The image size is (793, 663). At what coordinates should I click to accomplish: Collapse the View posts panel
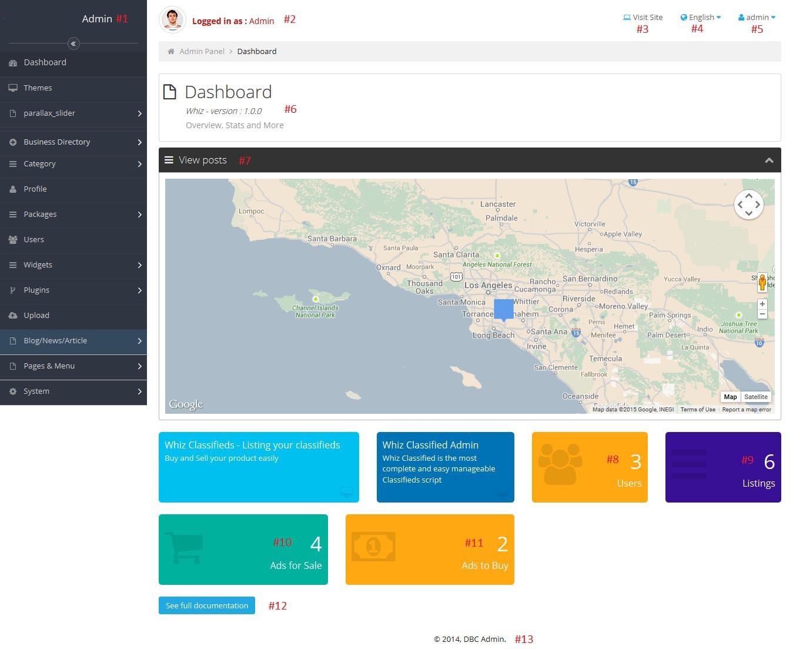pos(769,160)
